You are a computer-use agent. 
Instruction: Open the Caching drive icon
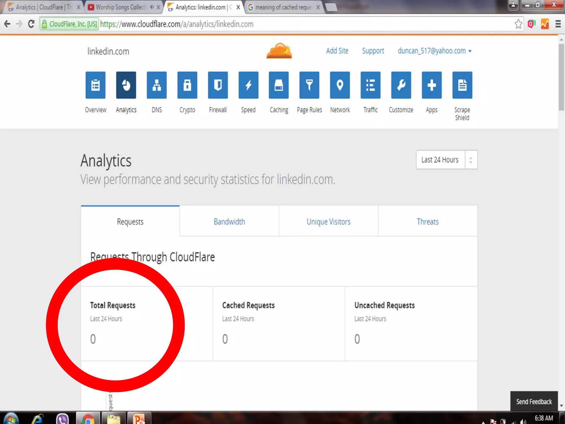[279, 85]
